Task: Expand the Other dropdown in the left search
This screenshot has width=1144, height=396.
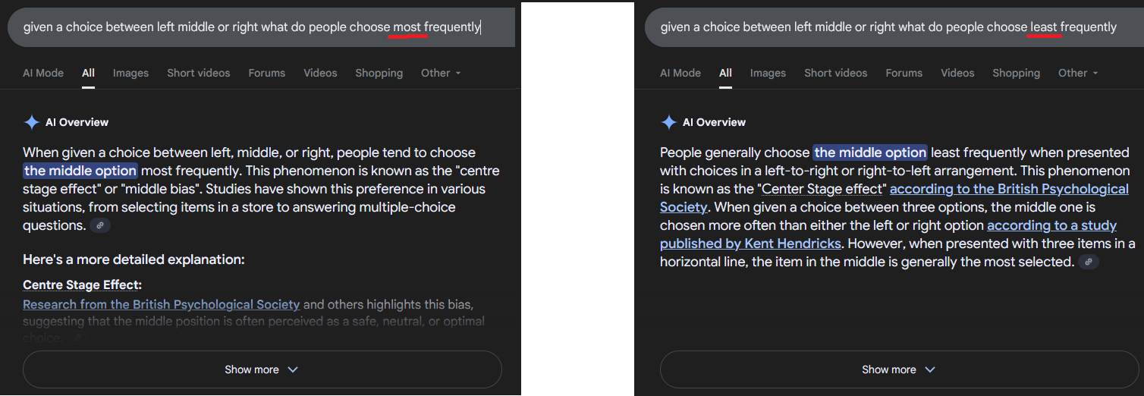Action: (x=441, y=73)
